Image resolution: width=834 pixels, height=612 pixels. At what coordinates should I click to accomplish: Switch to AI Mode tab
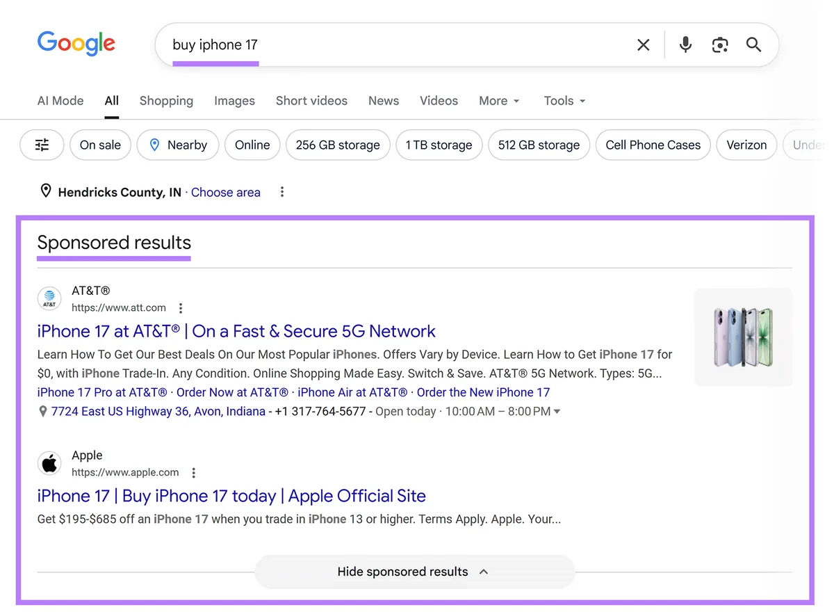click(x=60, y=101)
